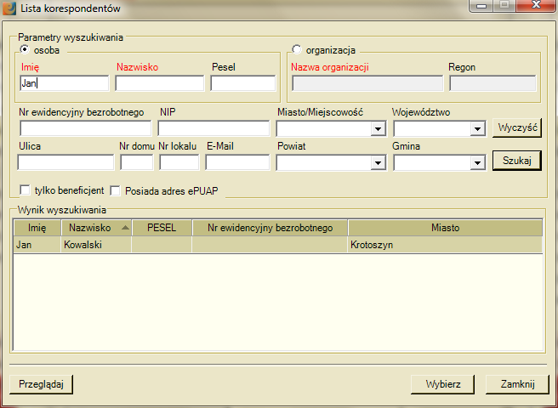558x408 pixels.
Task: Click into the Pesel input field
Action: tap(243, 83)
